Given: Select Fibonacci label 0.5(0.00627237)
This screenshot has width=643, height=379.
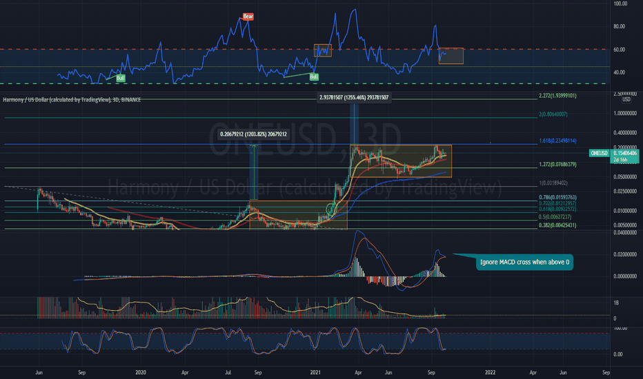Looking at the screenshot, I should (555, 217).
